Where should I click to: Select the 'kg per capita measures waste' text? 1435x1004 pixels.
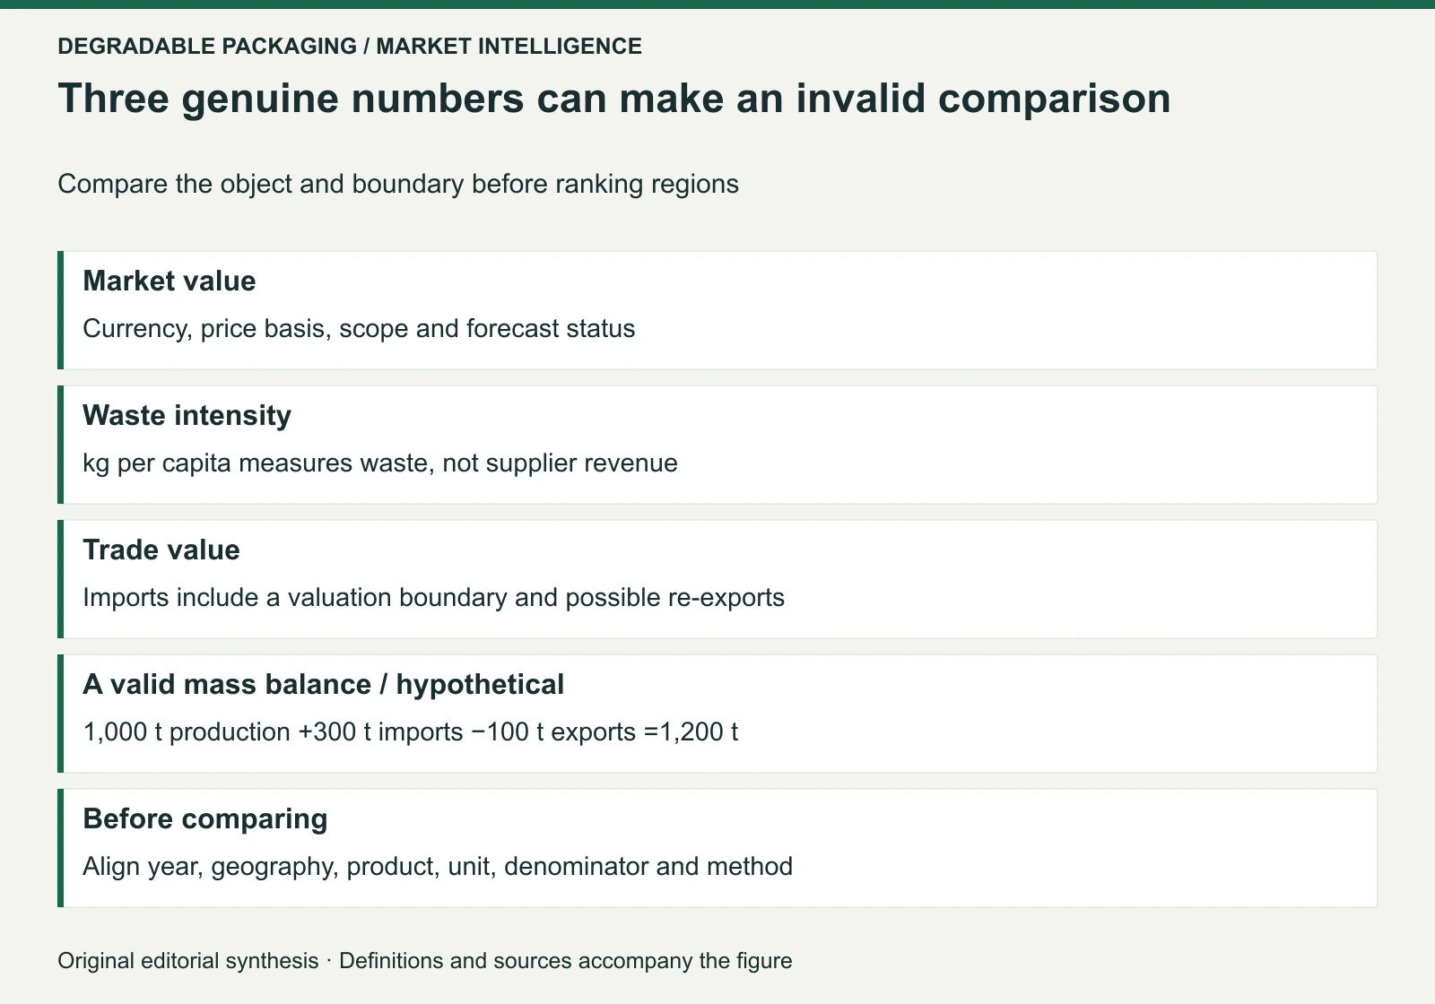pyautogui.click(x=380, y=463)
